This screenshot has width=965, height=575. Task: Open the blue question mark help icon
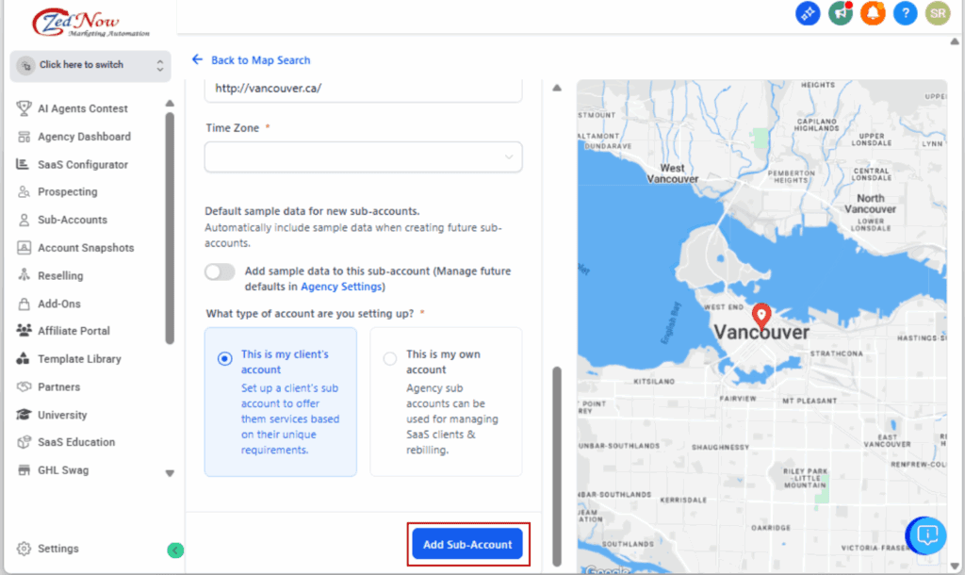(906, 13)
